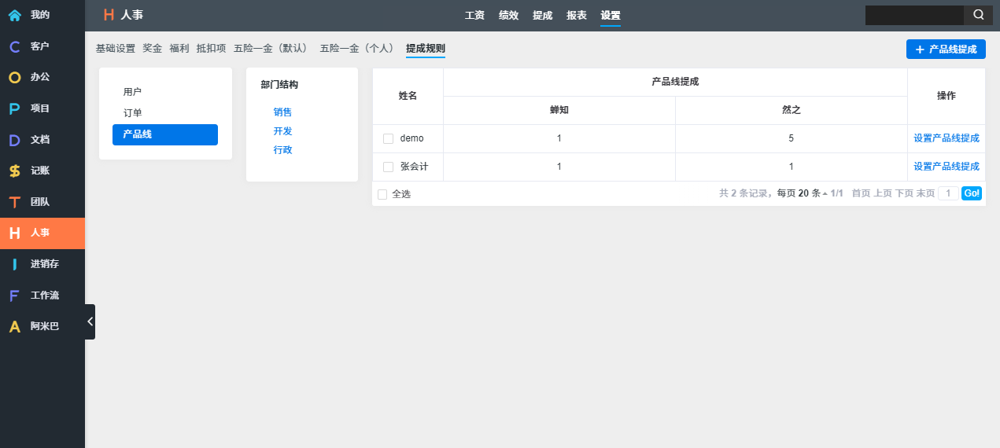Expand the 销售 department node
This screenshot has height=448, width=1000.
282,112
